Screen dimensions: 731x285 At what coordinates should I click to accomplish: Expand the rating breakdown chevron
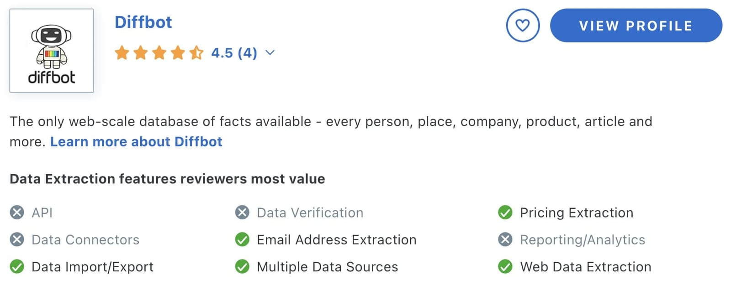270,53
